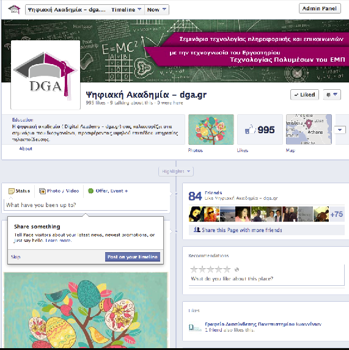
Task: Click the Map label
Action: pos(290,150)
